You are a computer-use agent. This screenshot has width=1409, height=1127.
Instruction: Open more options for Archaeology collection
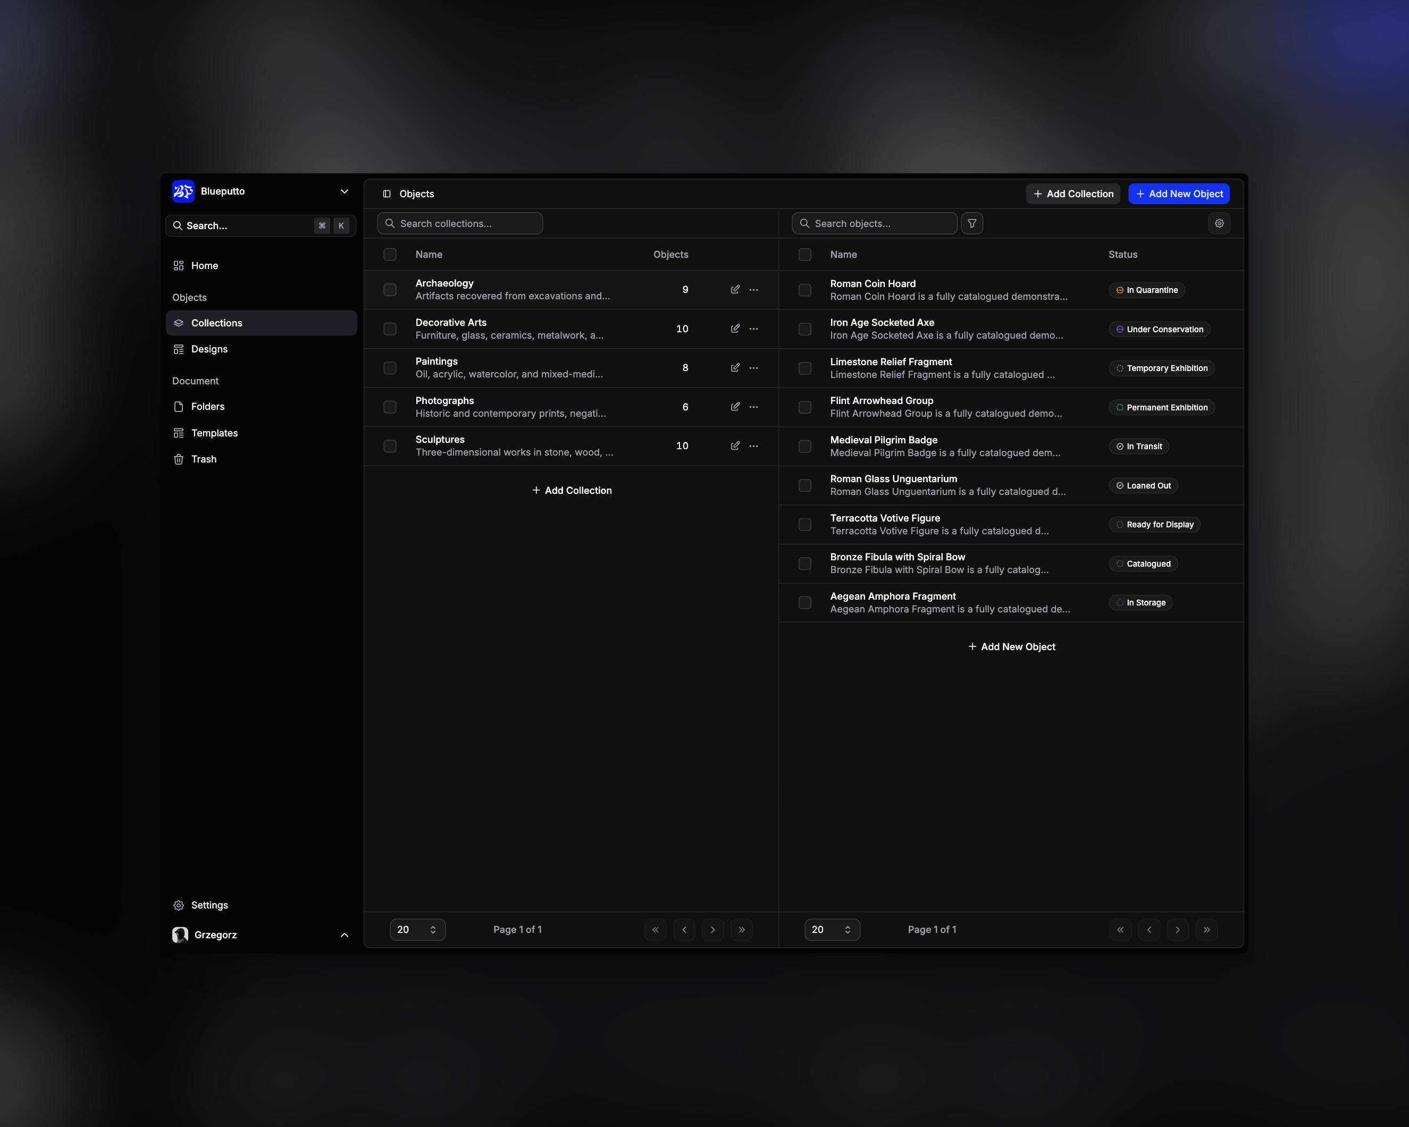753,289
